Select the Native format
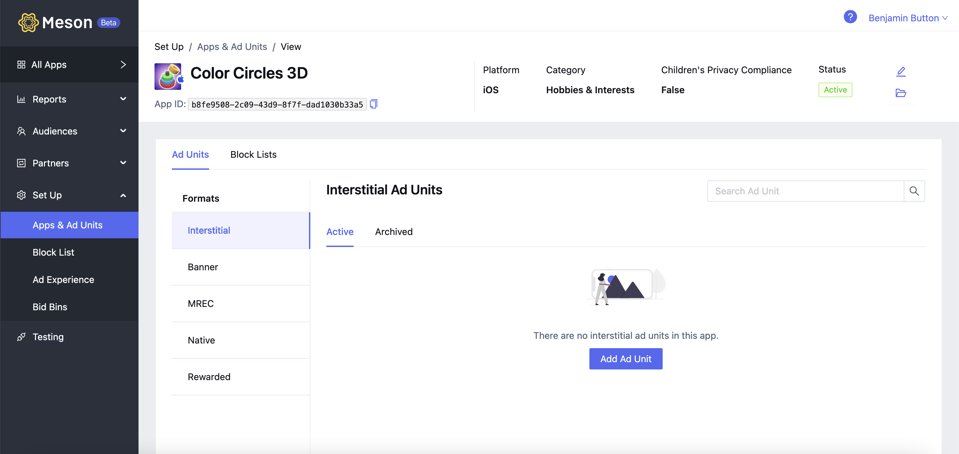This screenshot has width=959, height=454. click(240, 340)
